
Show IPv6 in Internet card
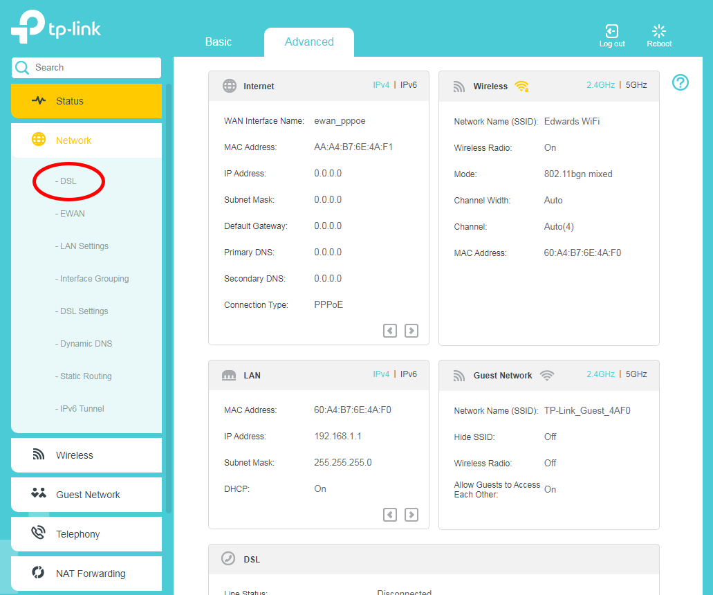point(408,85)
